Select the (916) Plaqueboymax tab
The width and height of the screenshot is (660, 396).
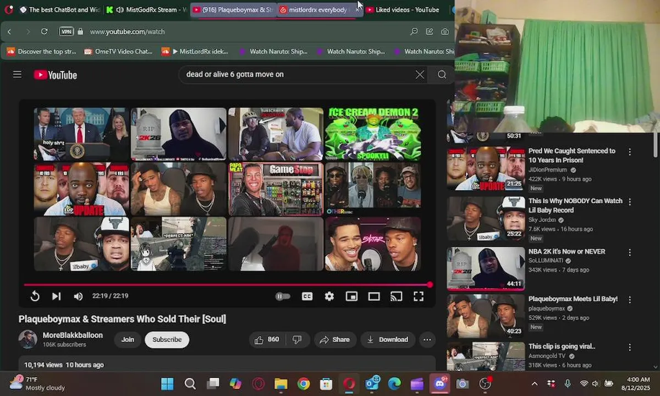pyautogui.click(x=233, y=9)
